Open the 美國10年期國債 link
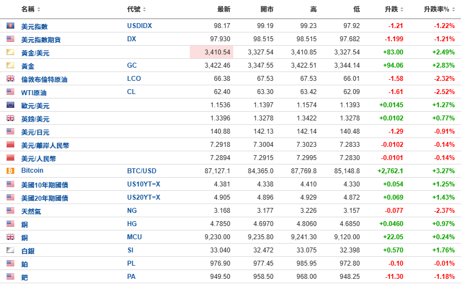The width and height of the screenshot is (461, 286). (x=45, y=185)
